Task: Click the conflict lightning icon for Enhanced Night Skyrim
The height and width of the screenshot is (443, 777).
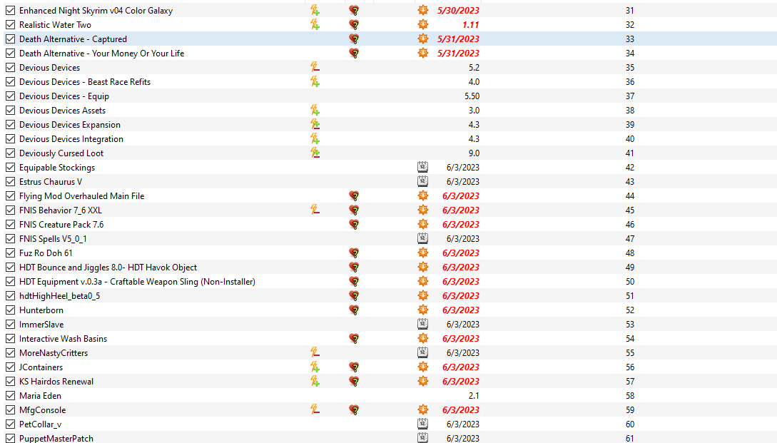Action: coord(315,11)
